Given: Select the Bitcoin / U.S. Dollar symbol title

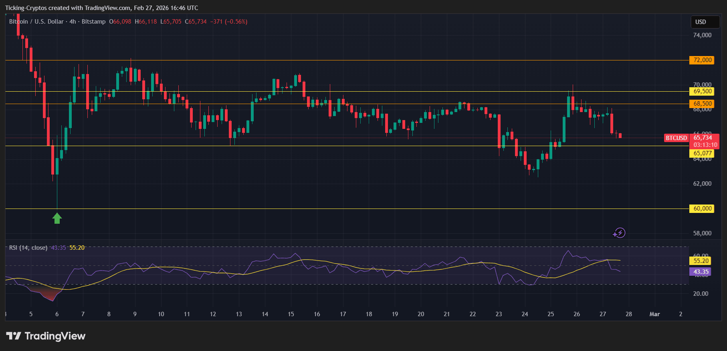Looking at the screenshot, I should coord(36,22).
